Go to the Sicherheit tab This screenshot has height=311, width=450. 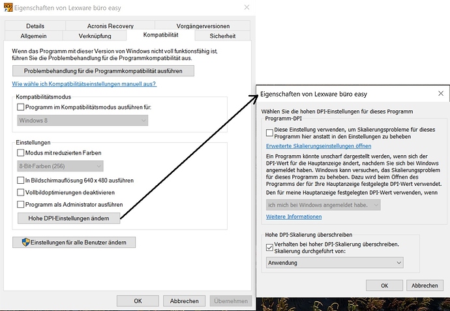point(222,36)
